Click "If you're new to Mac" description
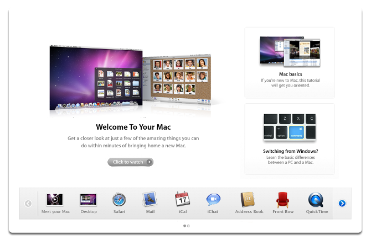This screenshot has width=371, height=240. (x=290, y=83)
